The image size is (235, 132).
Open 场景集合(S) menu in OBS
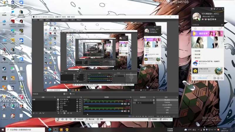(x=65, y=20)
